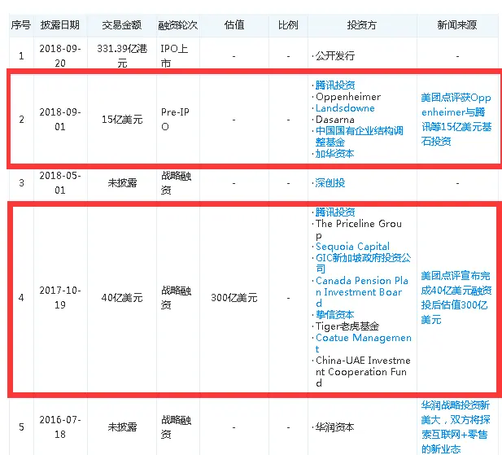Select the amount cell 40亿美元
Viewport: 502px width, 455px height.
pos(122,298)
